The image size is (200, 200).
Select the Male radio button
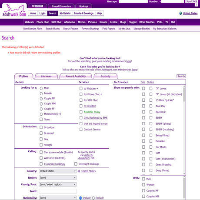(x=41, y=88)
